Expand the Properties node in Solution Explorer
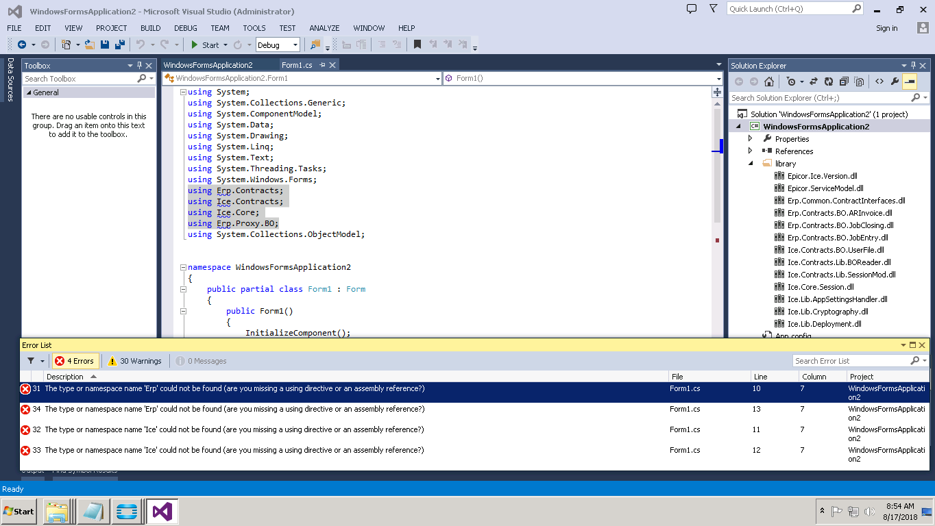Viewport: 935px width, 526px height. tap(751, 139)
